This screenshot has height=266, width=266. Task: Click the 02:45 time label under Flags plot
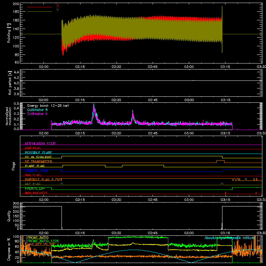tap(153, 200)
